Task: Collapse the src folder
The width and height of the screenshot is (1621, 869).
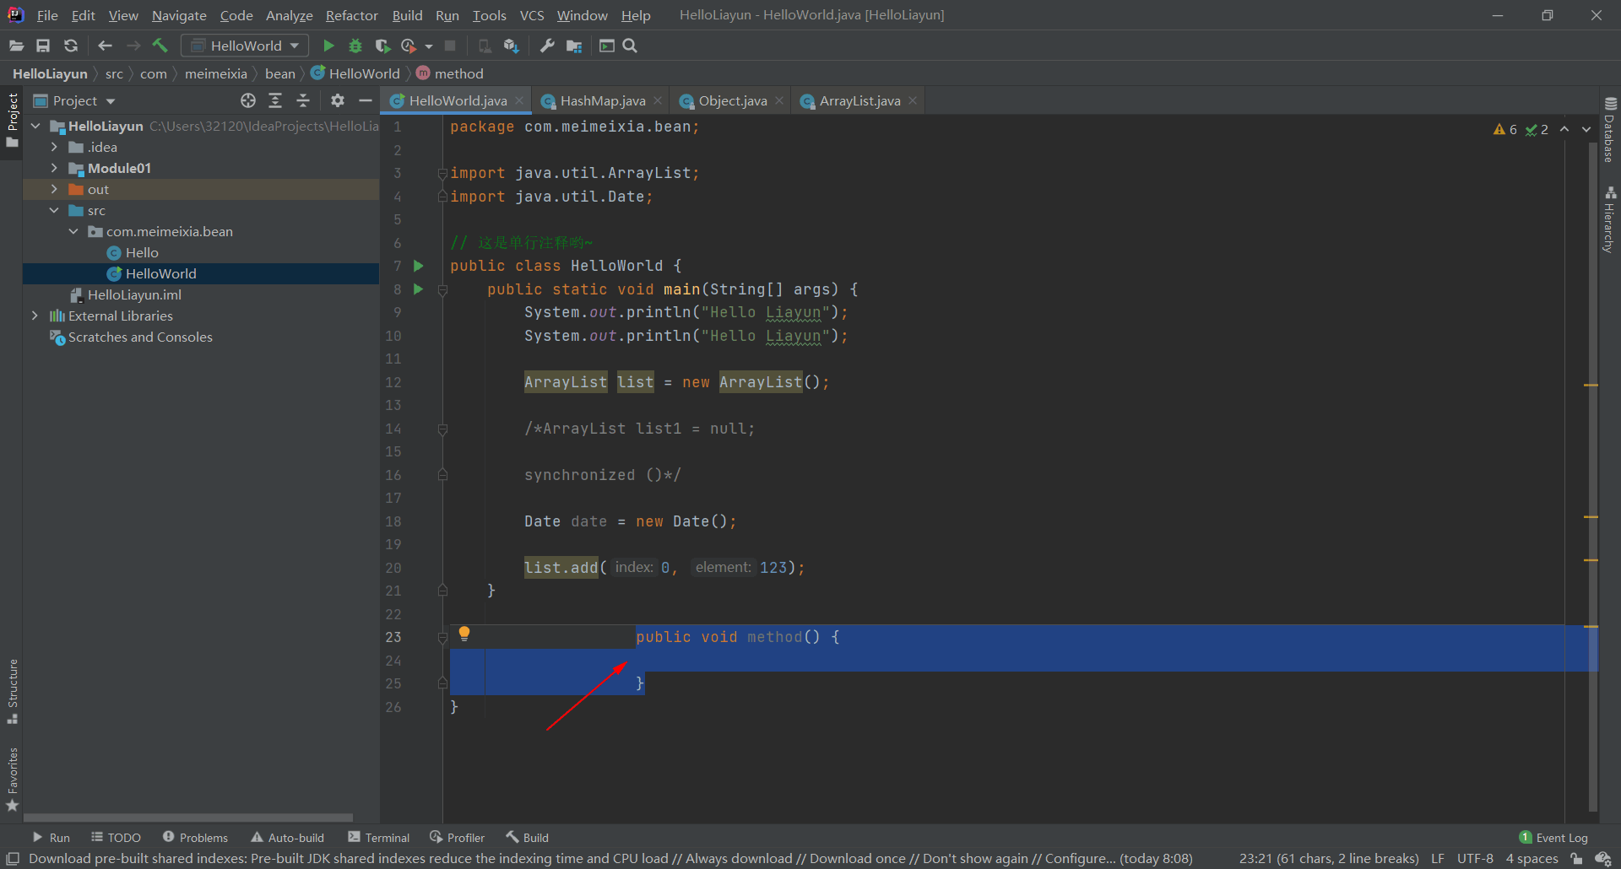Action: pos(54,210)
